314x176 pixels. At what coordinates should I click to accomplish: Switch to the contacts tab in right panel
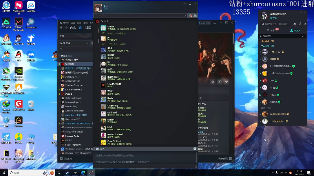[x=296, y=31]
